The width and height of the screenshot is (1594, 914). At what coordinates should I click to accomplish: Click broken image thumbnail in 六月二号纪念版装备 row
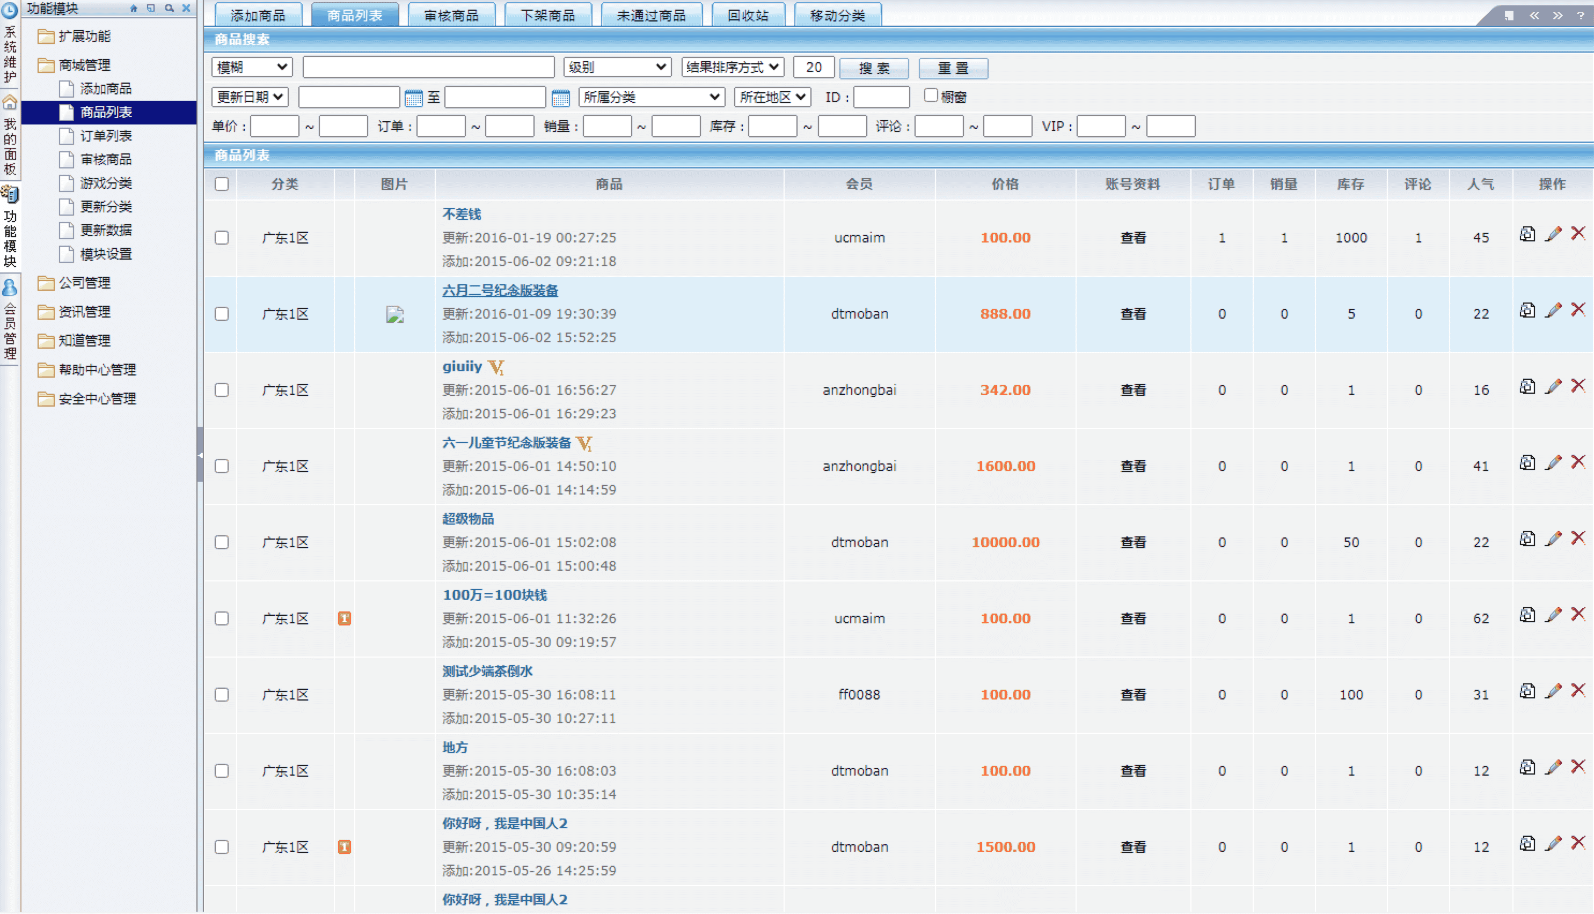[x=394, y=314]
